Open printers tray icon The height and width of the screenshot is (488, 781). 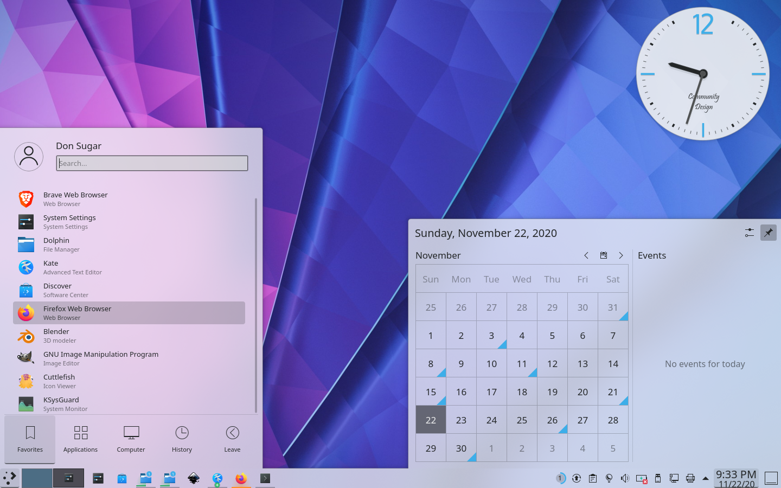tap(690, 478)
